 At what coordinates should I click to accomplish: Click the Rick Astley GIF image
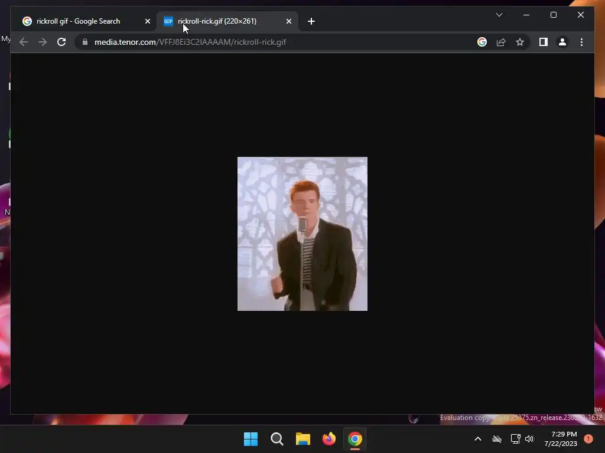[x=302, y=234]
